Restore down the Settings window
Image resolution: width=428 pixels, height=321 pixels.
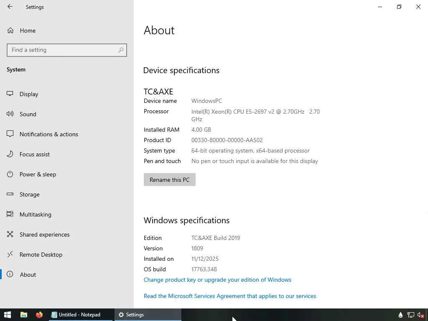pyautogui.click(x=399, y=7)
